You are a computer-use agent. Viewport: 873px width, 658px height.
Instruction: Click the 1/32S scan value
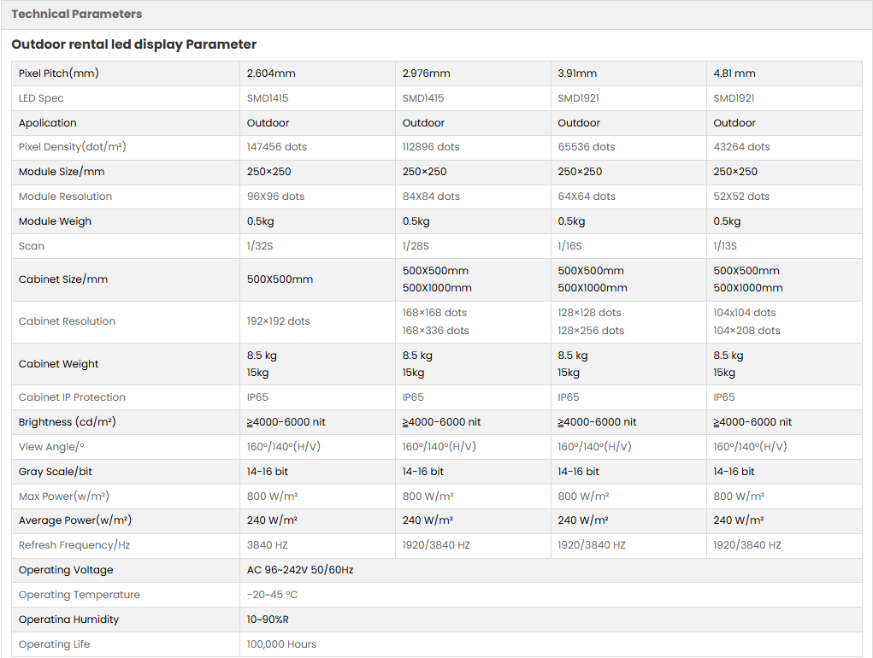259,246
